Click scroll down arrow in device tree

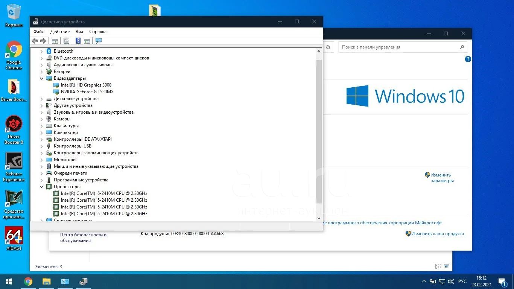pos(319,218)
